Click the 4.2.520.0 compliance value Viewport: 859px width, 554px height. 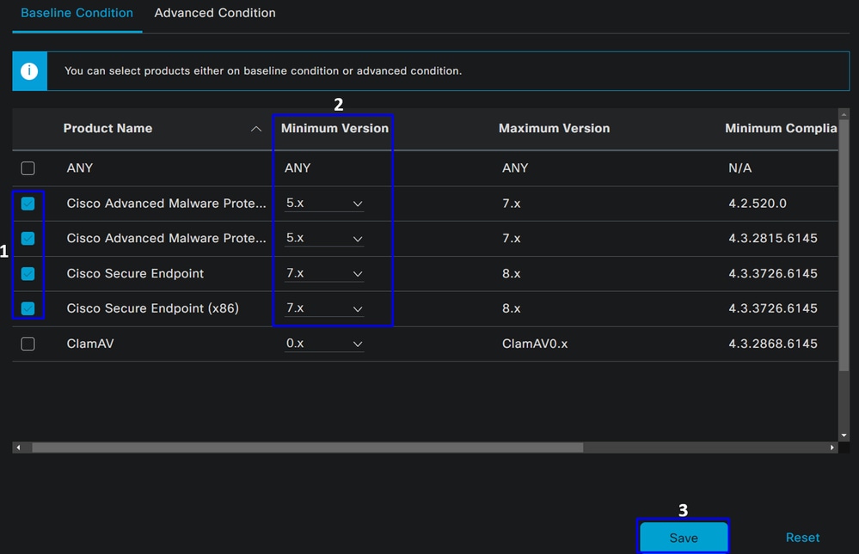(x=757, y=204)
